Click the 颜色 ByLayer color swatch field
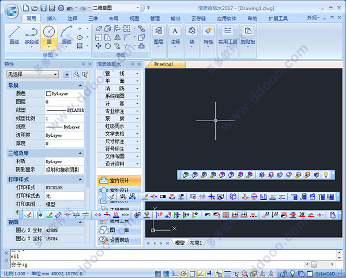Image resolution: width=346 pixels, height=278 pixels. 65,93
